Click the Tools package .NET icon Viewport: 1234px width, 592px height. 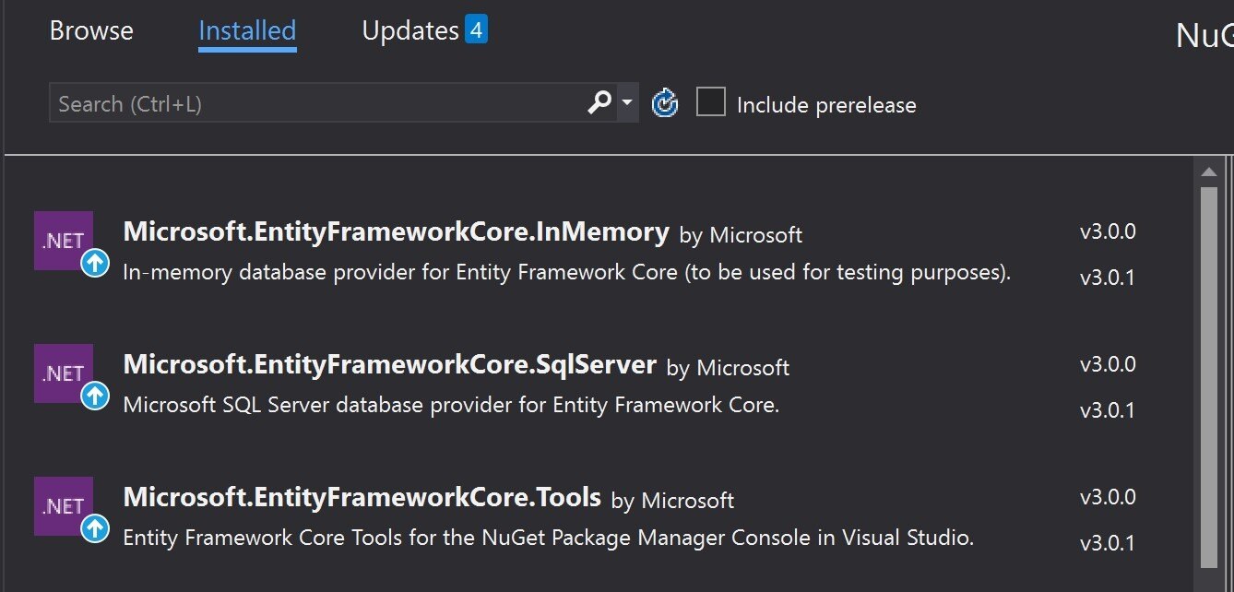63,506
